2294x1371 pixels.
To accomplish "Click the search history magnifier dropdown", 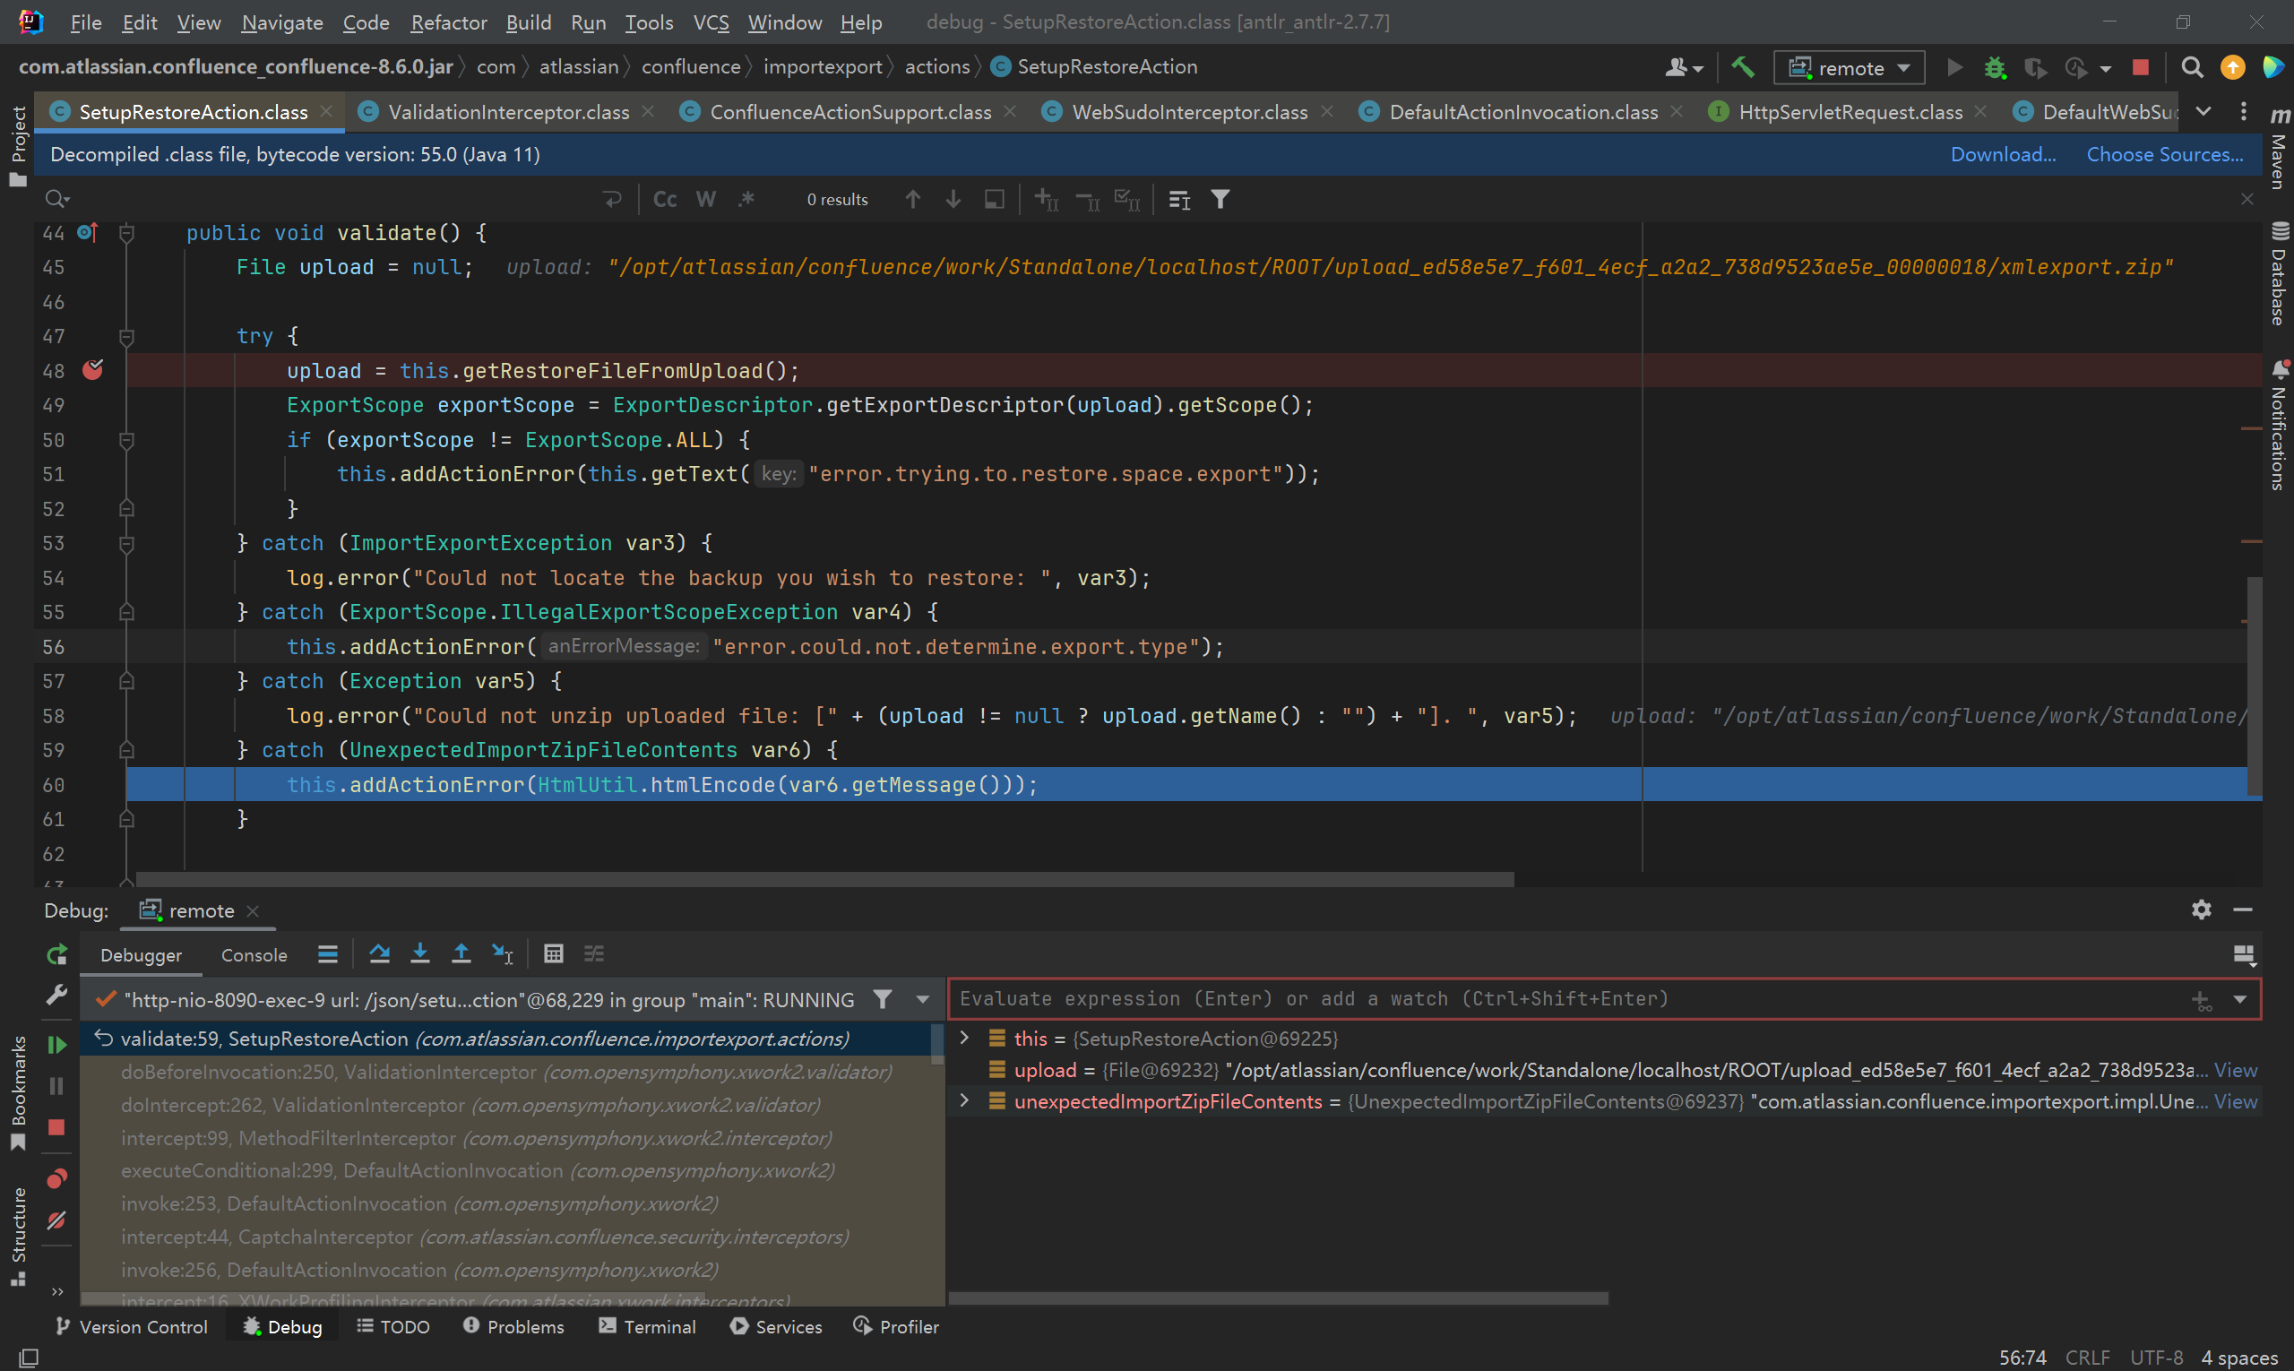I will [x=57, y=199].
